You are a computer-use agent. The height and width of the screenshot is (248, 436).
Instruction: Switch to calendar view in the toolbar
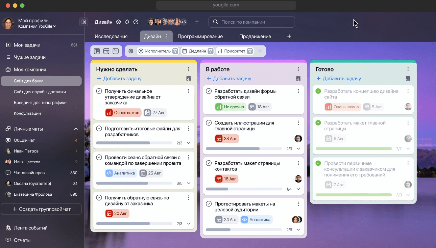106,51
